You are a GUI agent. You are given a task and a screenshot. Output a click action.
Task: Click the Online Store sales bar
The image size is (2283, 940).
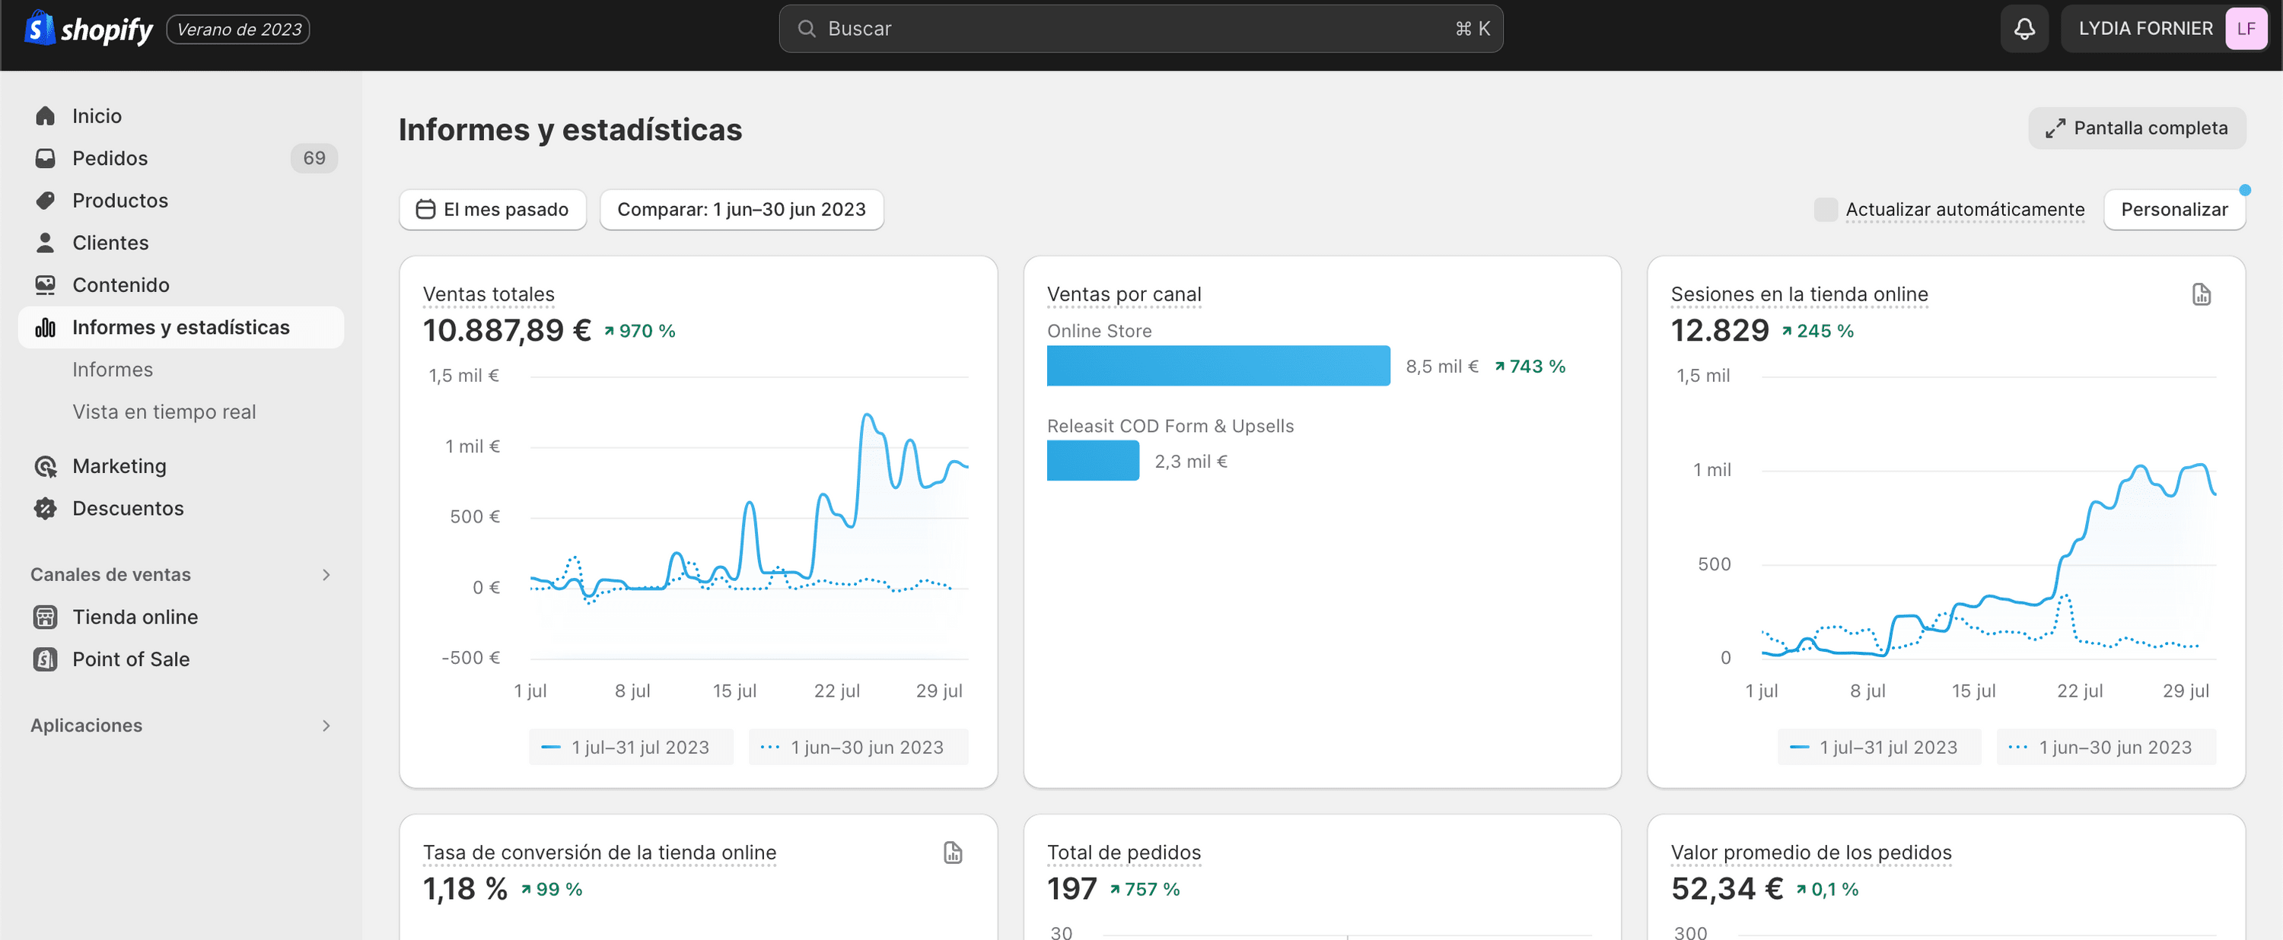[1218, 366]
